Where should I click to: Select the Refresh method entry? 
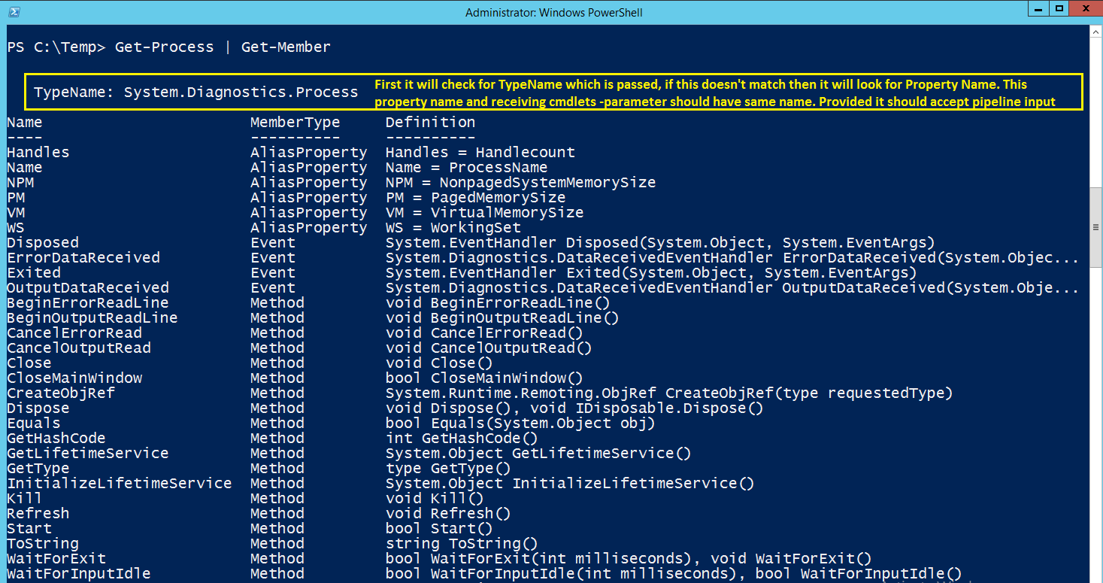point(38,513)
